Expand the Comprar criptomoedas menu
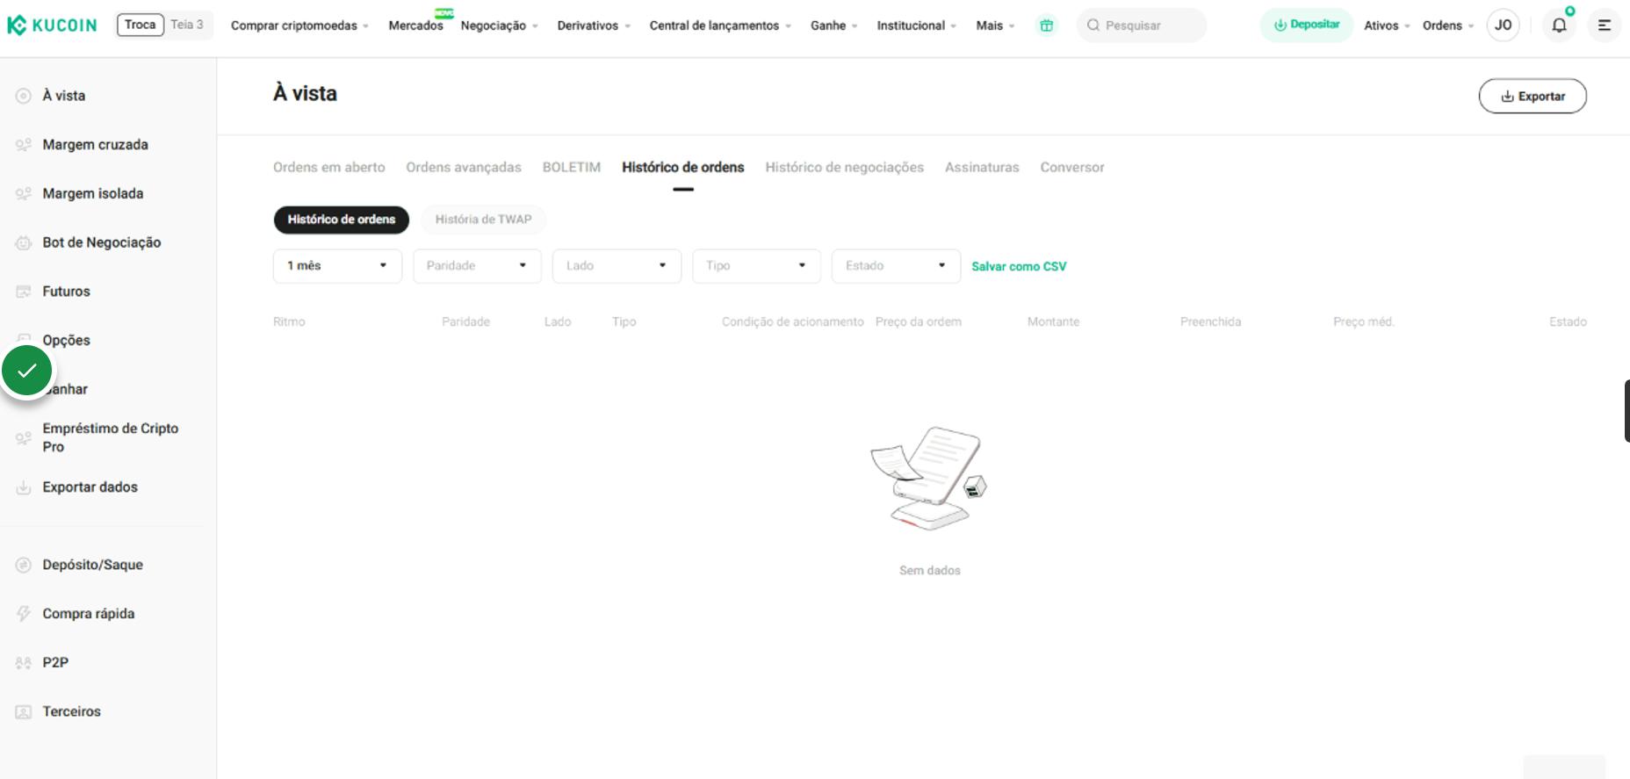Viewport: 1630px width, 779px height. click(x=299, y=25)
